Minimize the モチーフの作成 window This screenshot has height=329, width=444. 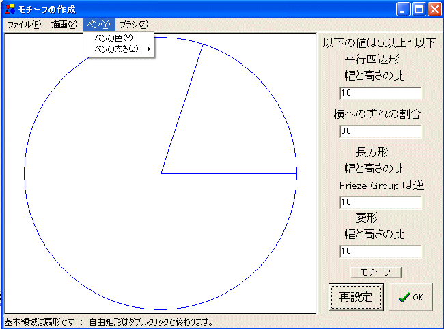point(402,10)
